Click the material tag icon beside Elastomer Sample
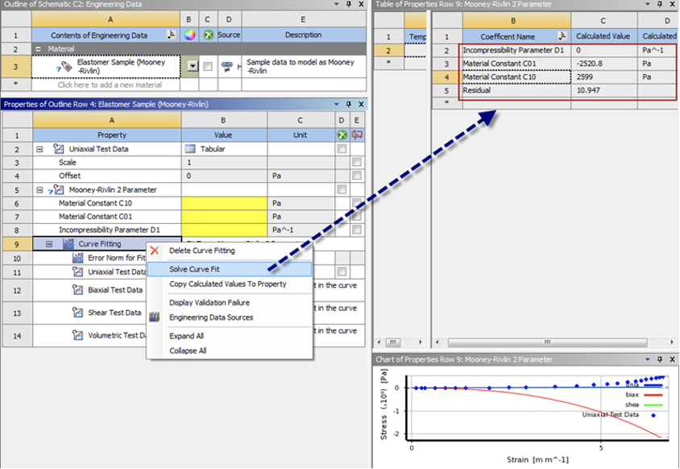Viewport: 680px width, 469px height. pos(66,66)
